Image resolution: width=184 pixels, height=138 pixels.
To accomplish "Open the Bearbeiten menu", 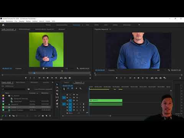I will [10, 21].
